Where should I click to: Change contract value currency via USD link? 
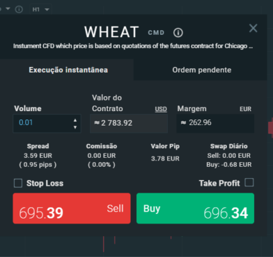click(x=161, y=109)
